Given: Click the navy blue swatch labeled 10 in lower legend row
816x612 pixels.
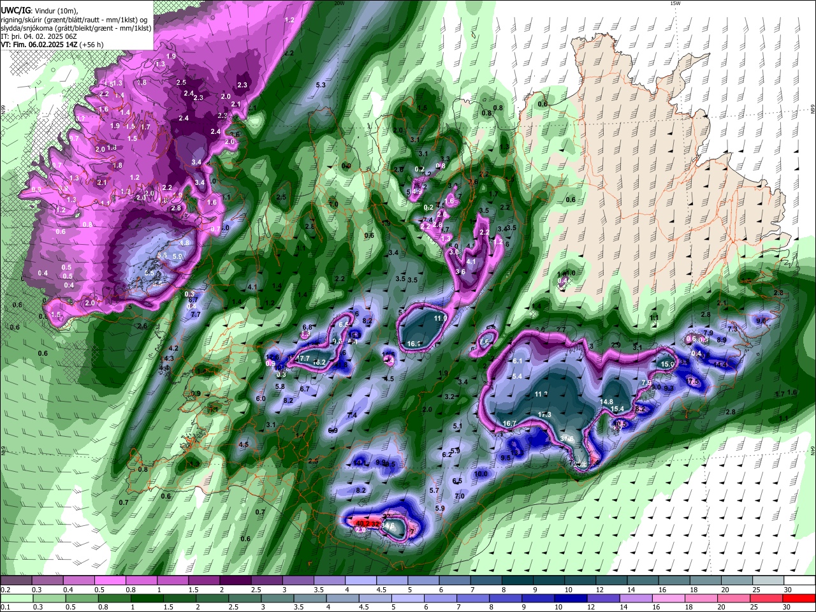Looking at the screenshot, I should [569, 599].
